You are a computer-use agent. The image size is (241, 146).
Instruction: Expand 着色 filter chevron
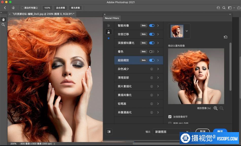point(158,52)
